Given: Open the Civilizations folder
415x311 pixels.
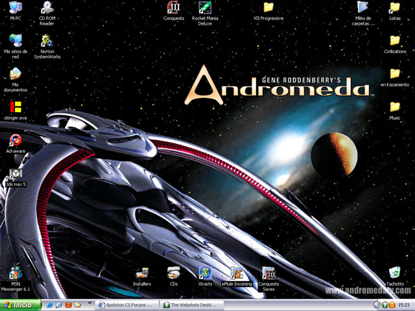Looking at the screenshot, I should (394, 41).
